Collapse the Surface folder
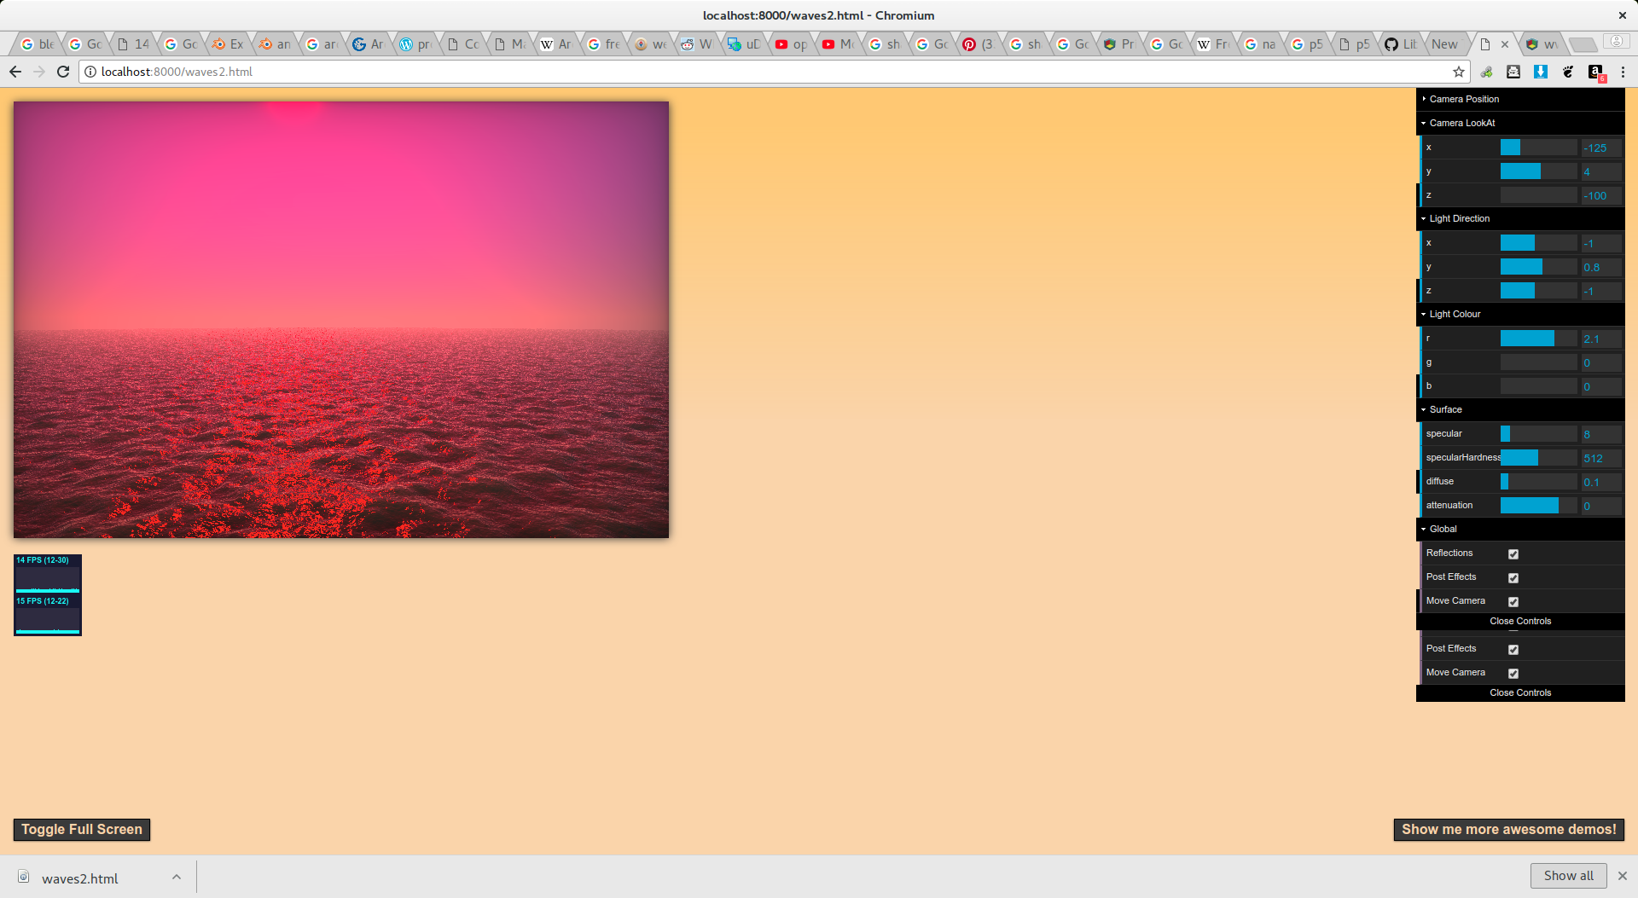Viewport: 1638px width, 898px height. tap(1520, 409)
